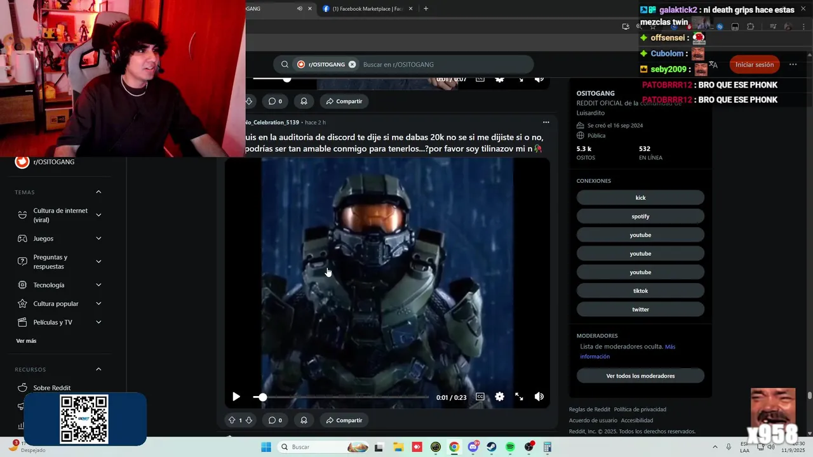Toggle captions on the 0:23 video
Image resolution: width=813 pixels, height=457 pixels.
(480, 397)
